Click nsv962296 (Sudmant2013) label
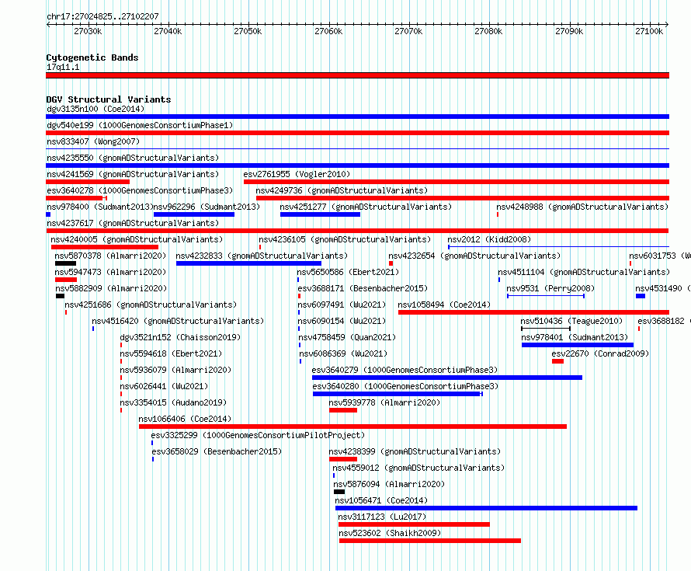The width and height of the screenshot is (691, 571). pyautogui.click(x=207, y=207)
